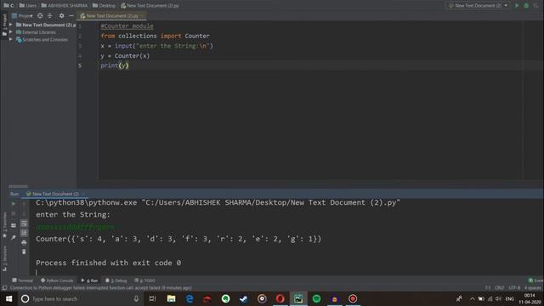This screenshot has height=306, width=544.
Task: Toggle the pin tab icon in the Run panel
Action: 14,237
